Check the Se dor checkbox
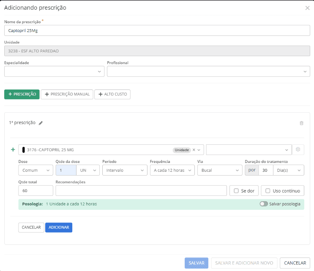The image size is (314, 271). coord(237,191)
